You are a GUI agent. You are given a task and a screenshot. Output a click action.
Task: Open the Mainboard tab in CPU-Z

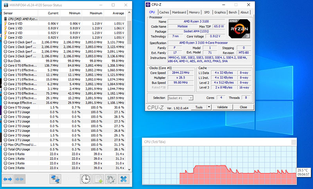[179, 13]
